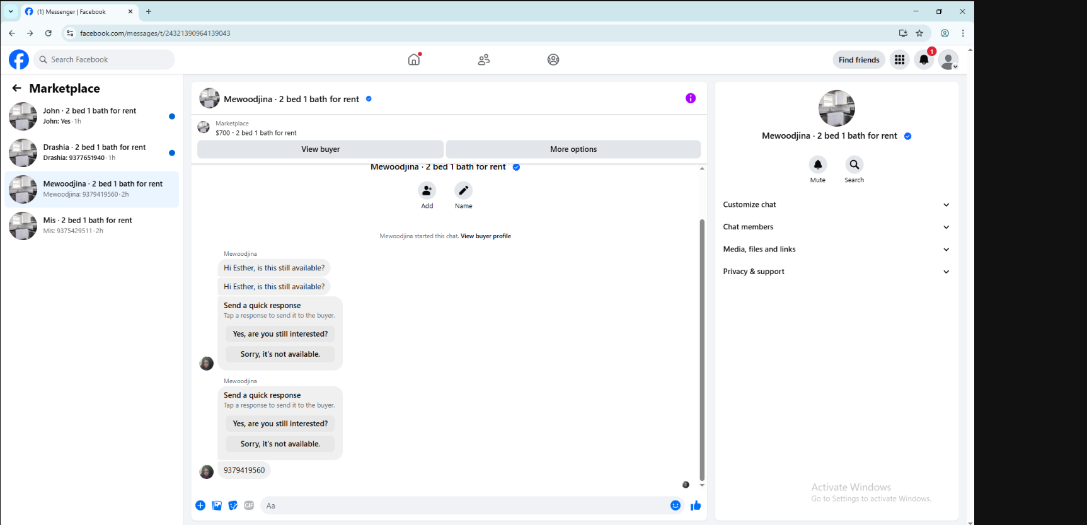Viewport: 1087px width, 525px height.
Task: Reload the page in browser
Action: point(49,33)
